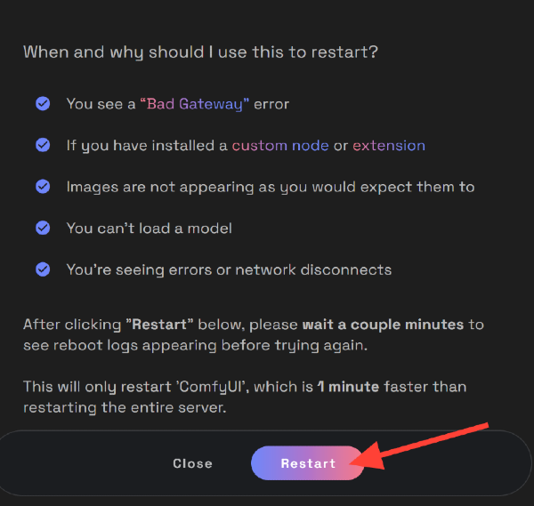Click the checkmark beside You can't load a model
Viewport: 534px width, 506px height.
(x=43, y=228)
